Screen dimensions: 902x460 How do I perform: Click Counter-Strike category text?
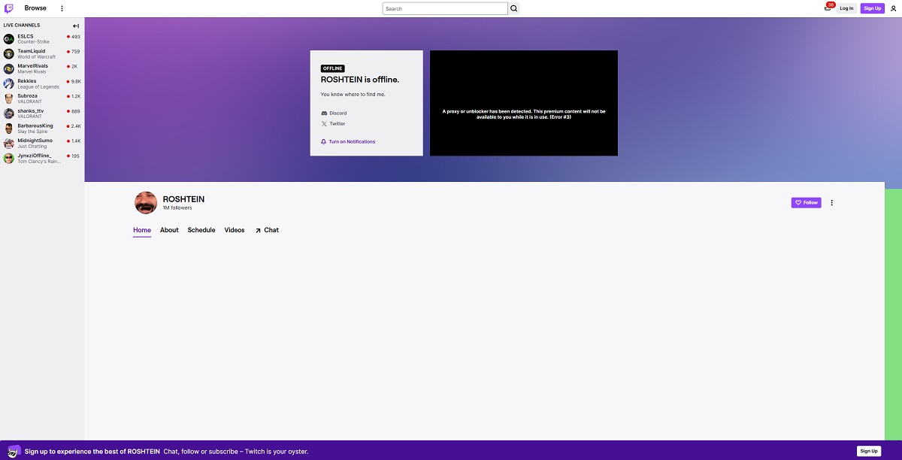(33, 42)
